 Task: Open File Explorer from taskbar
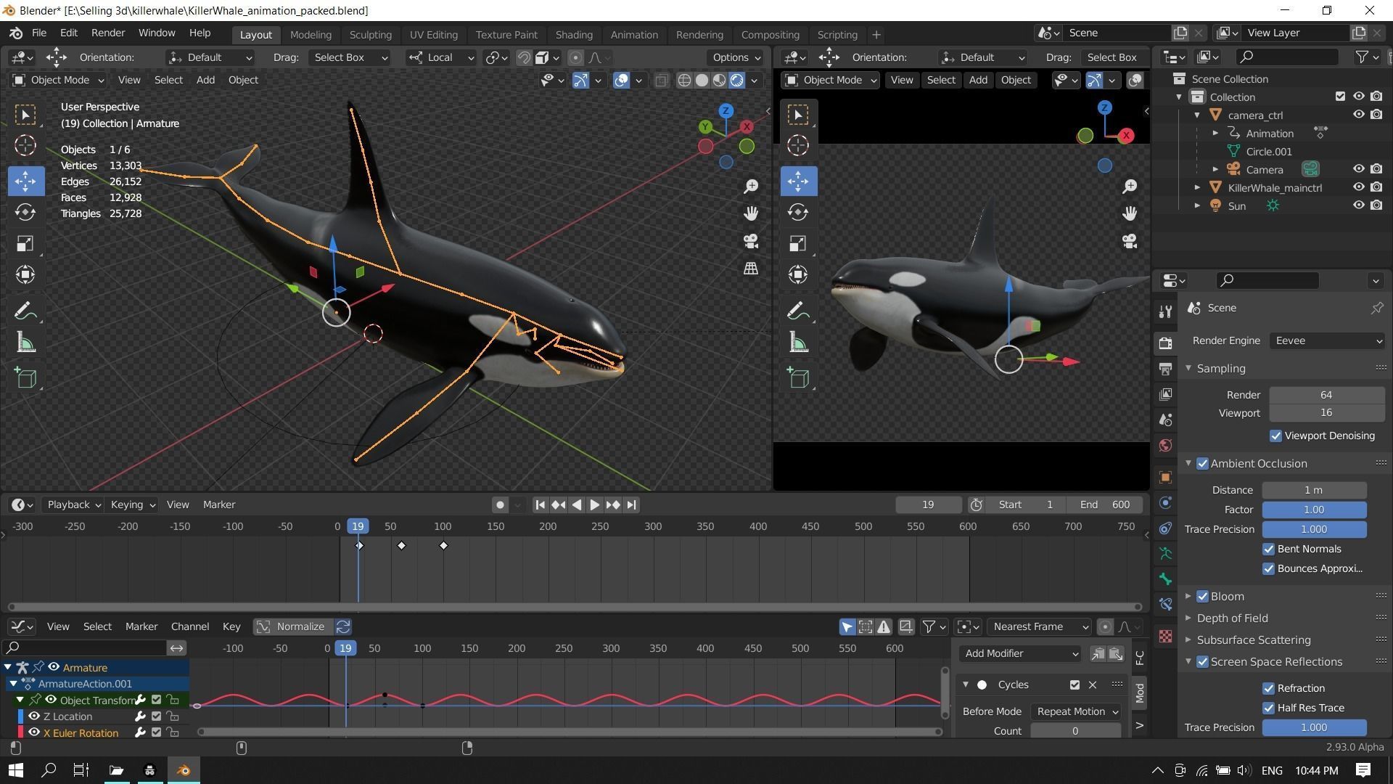pyautogui.click(x=116, y=770)
